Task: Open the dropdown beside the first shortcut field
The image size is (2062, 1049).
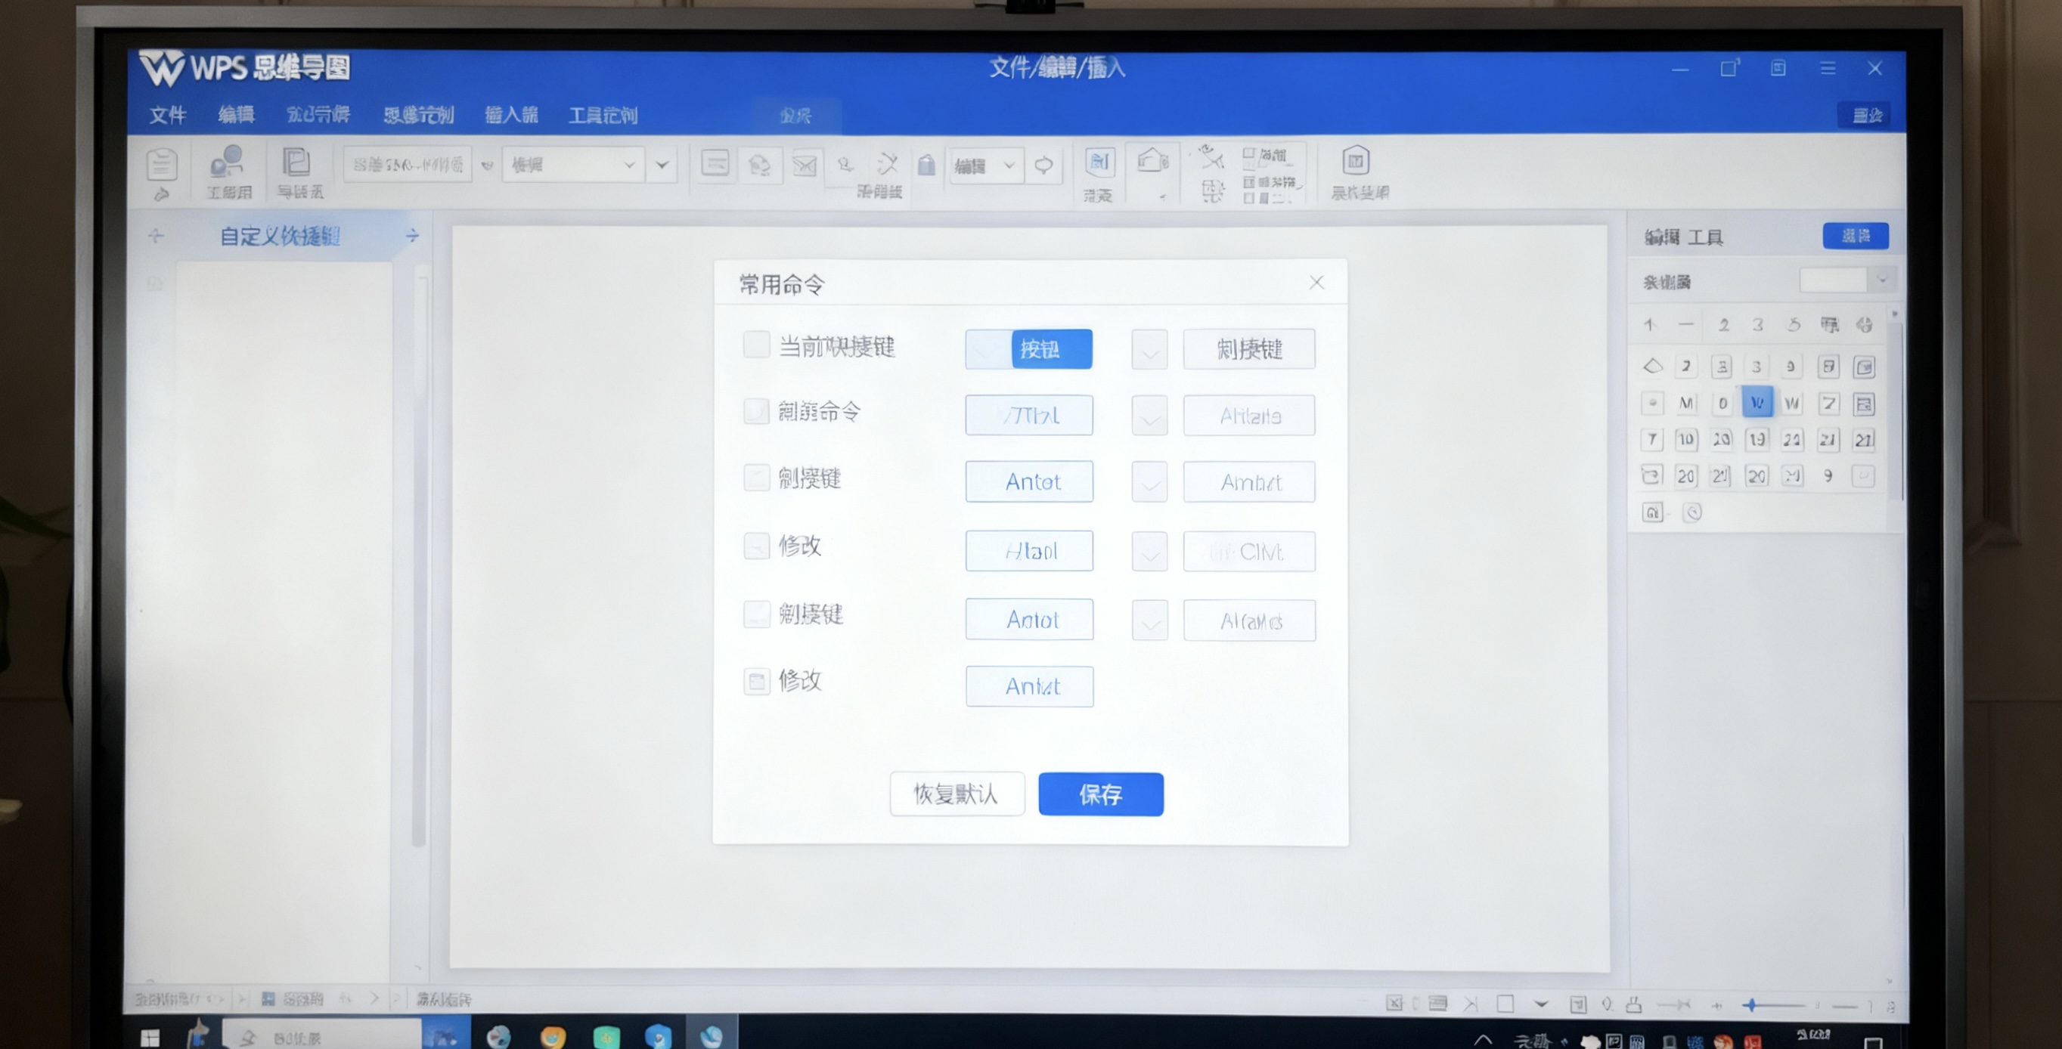Action: pyautogui.click(x=1149, y=349)
